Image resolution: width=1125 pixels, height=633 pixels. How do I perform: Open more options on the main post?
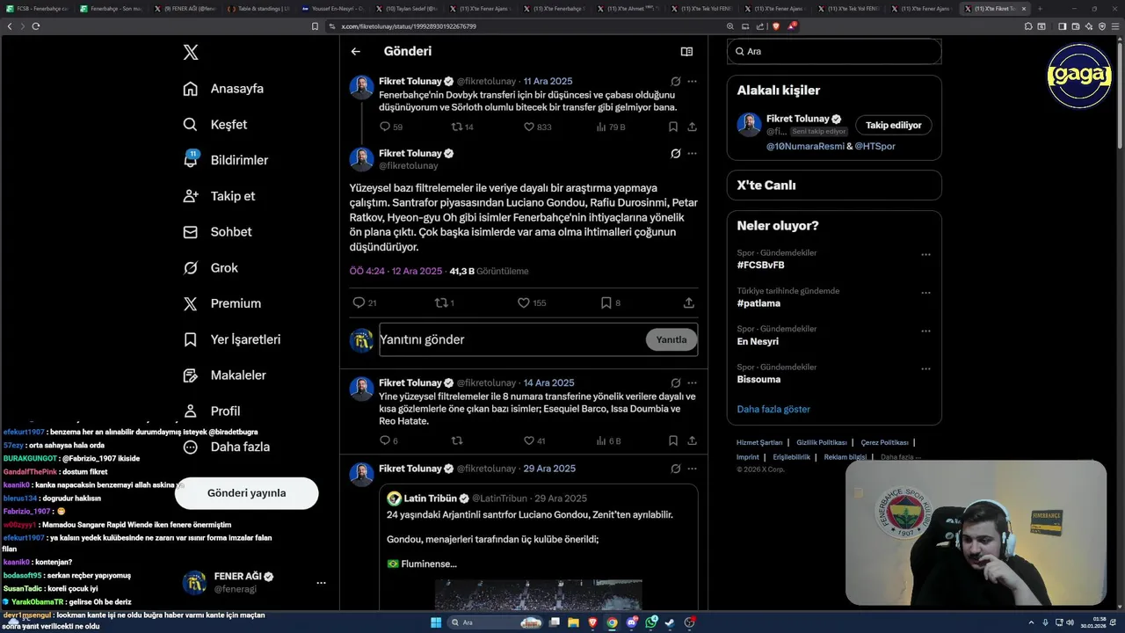click(692, 153)
